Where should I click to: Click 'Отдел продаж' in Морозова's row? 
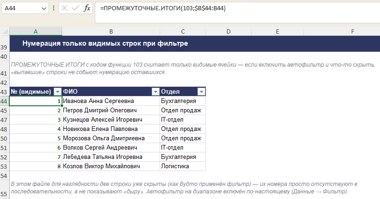pos(183,138)
